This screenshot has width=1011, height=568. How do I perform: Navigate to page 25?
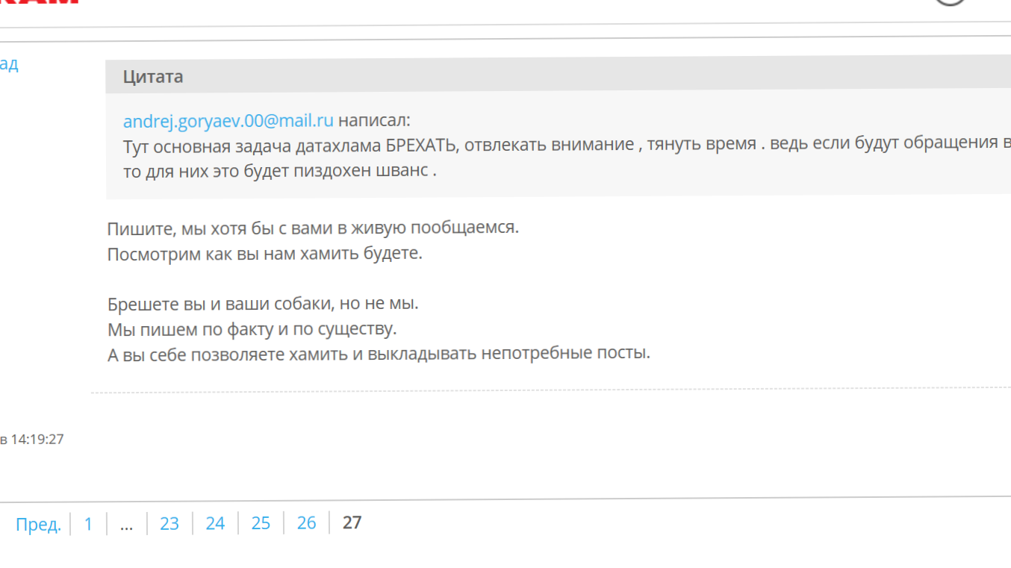coord(261,524)
